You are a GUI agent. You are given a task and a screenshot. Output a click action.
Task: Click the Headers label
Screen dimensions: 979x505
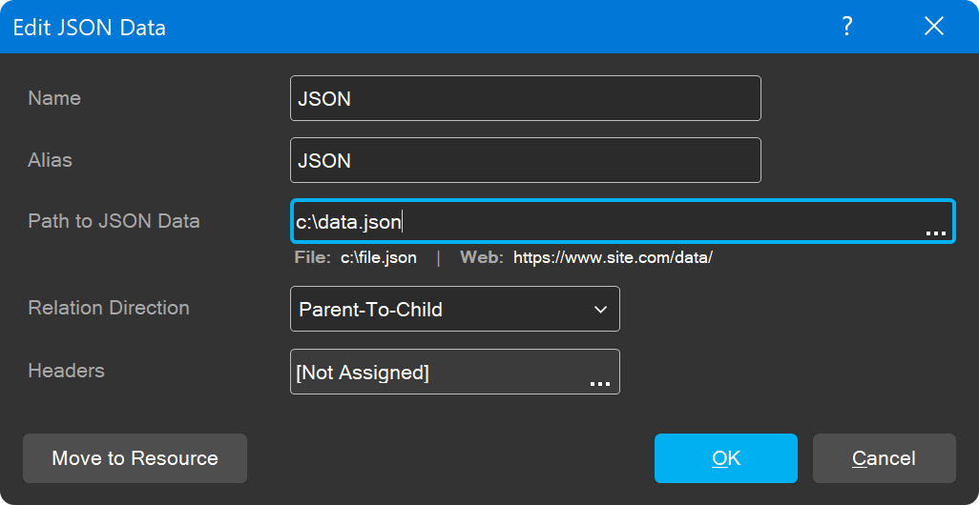coord(66,371)
